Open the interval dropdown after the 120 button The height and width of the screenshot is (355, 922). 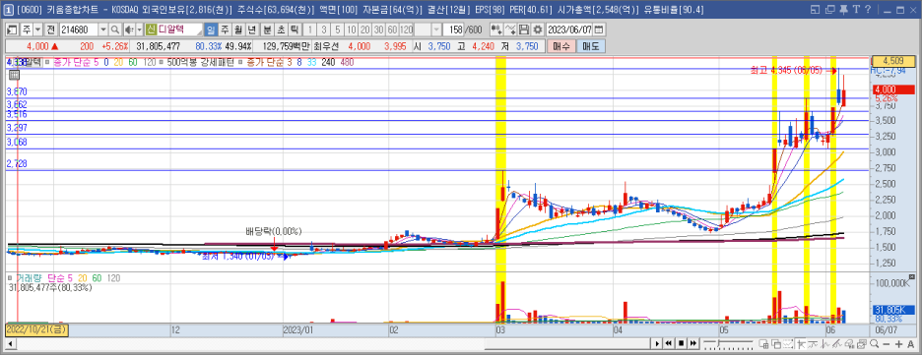tap(436, 30)
